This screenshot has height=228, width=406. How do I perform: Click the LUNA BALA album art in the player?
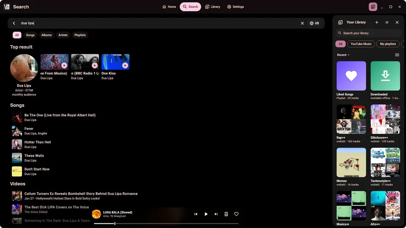click(96, 214)
